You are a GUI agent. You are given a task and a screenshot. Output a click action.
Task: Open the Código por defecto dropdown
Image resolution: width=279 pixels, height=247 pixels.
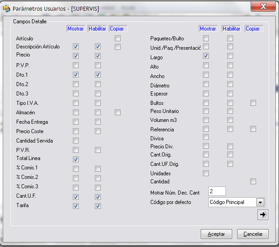pyautogui.click(x=260, y=202)
